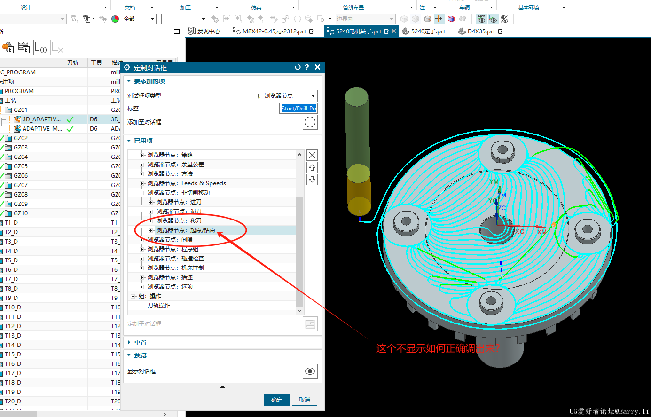Collapse the 预览 section
Screen dimensions: 651x417
coord(129,355)
